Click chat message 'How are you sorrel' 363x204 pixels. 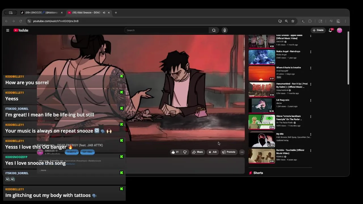click(27, 82)
